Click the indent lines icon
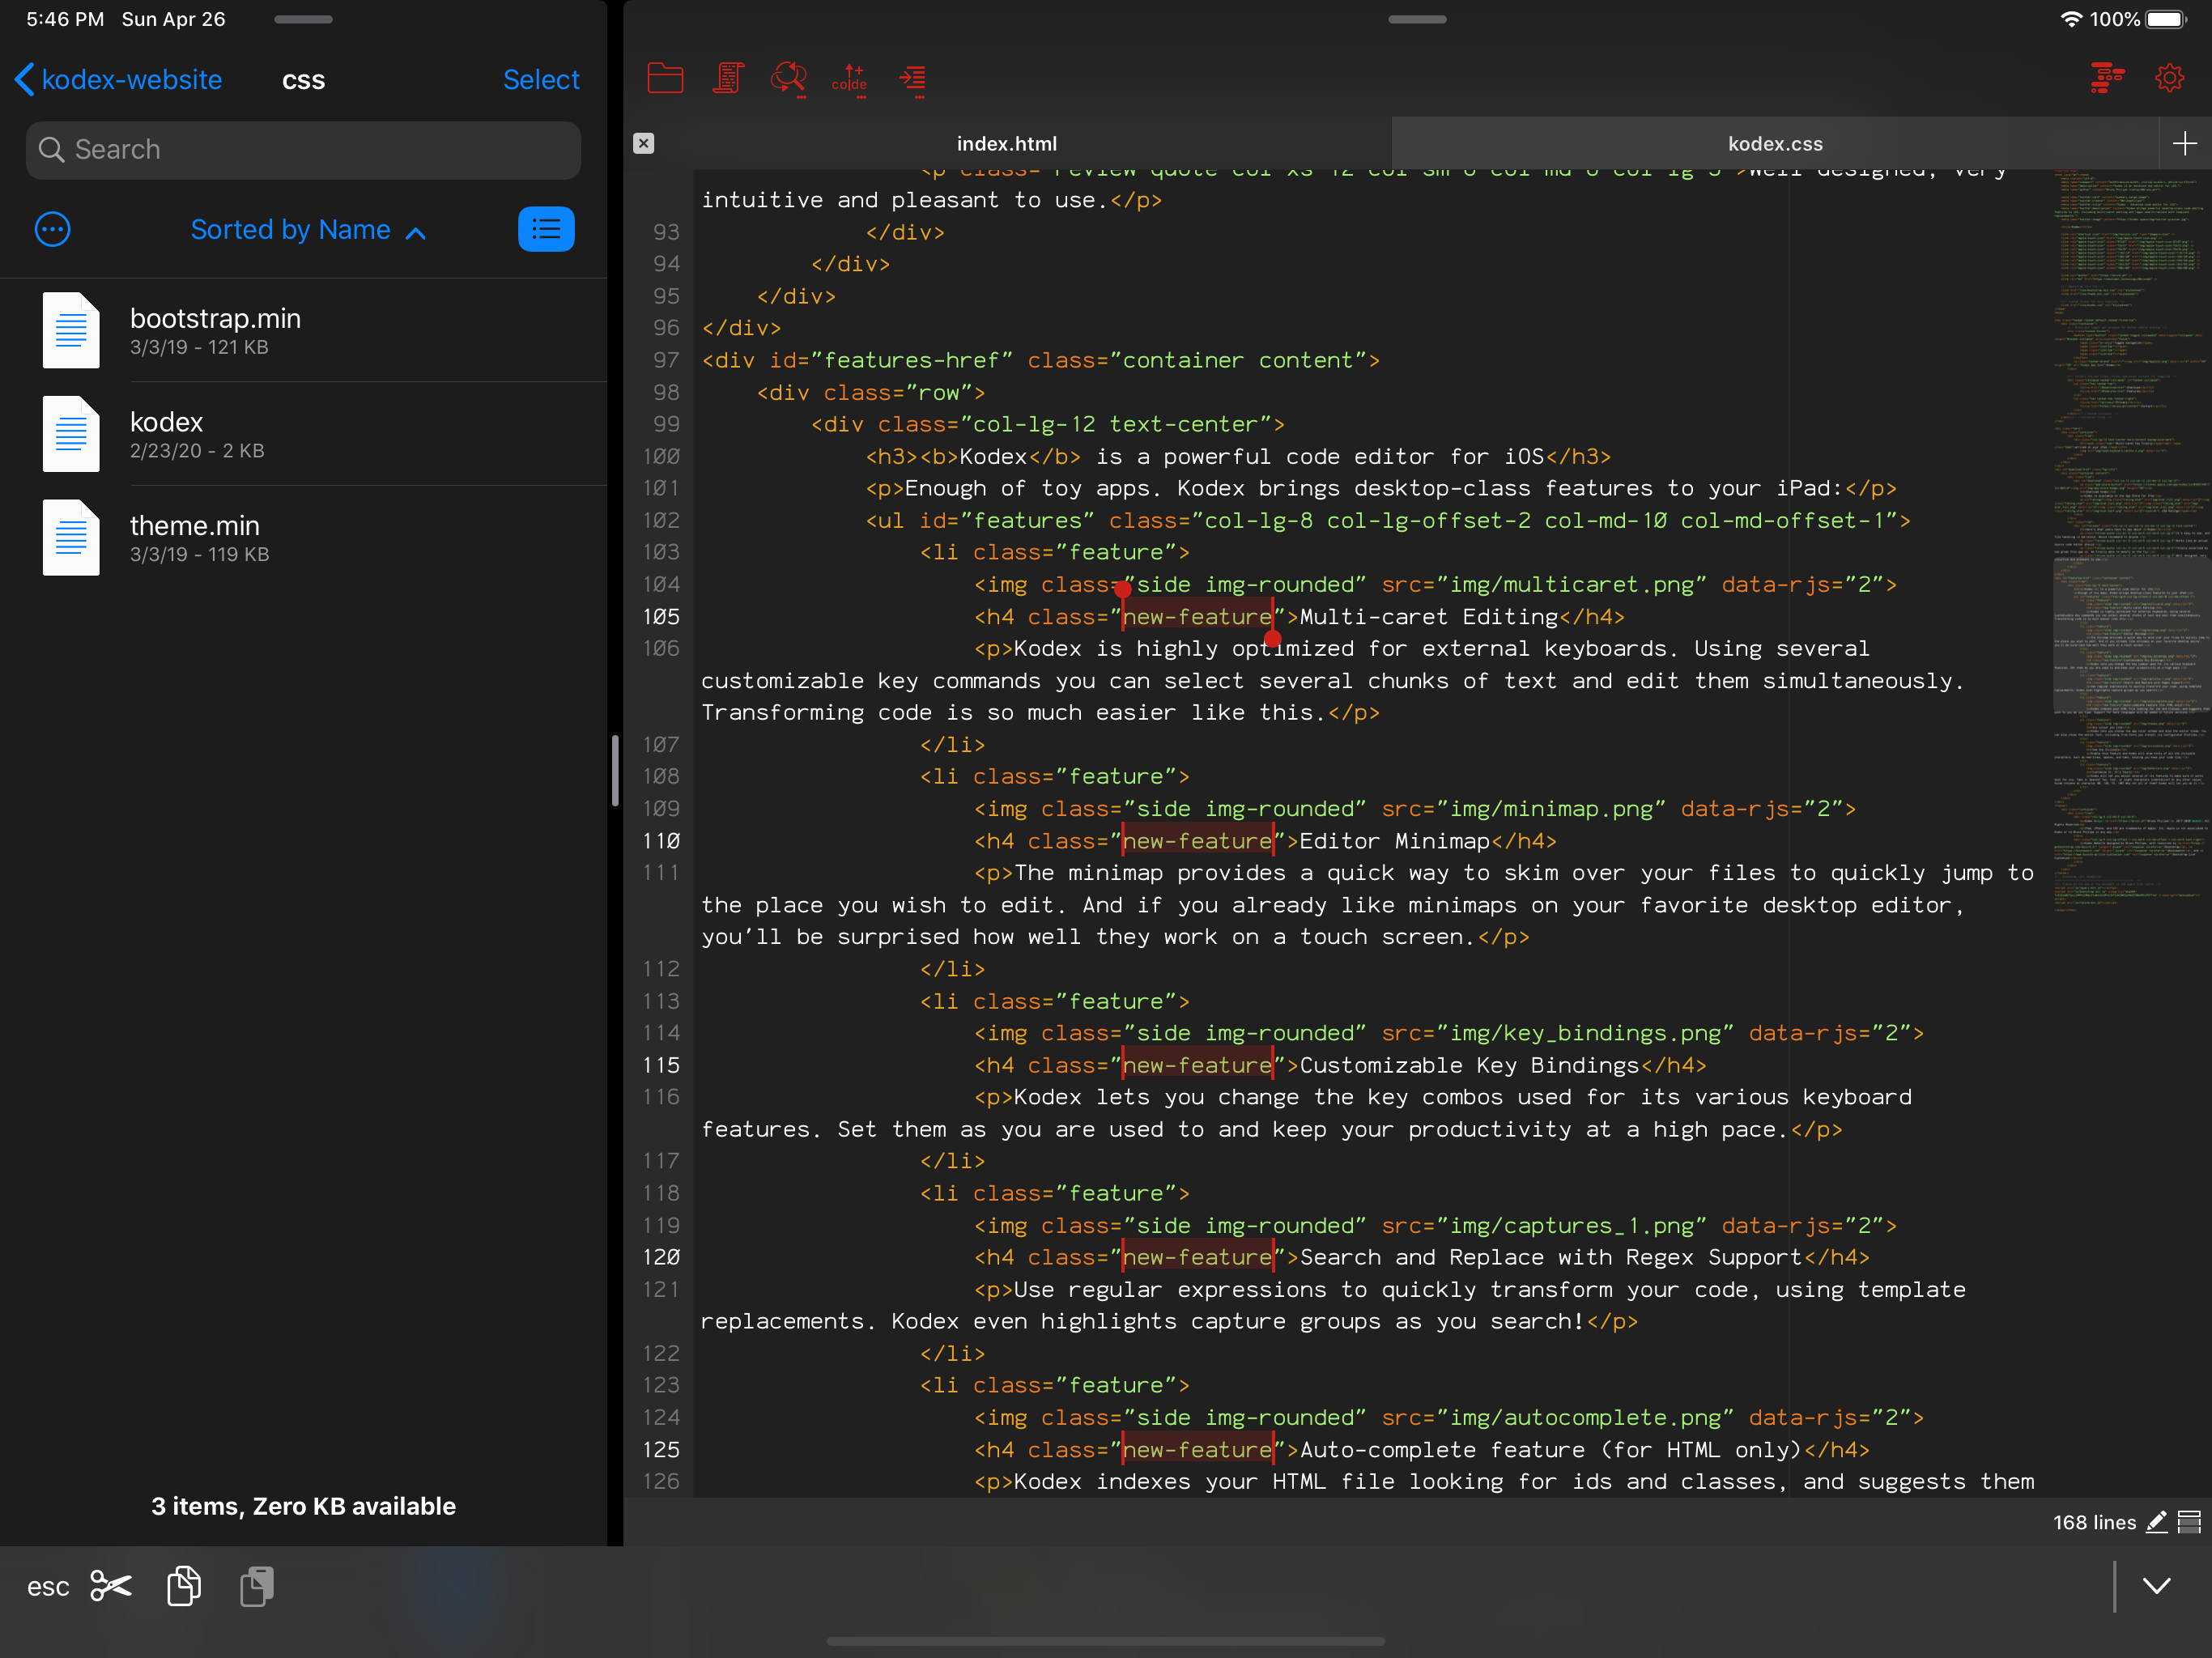This screenshot has height=1658, width=2212. click(x=912, y=78)
